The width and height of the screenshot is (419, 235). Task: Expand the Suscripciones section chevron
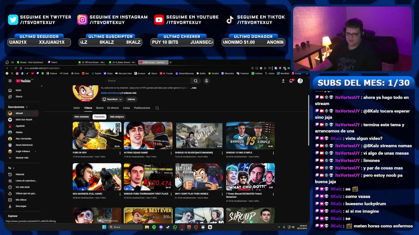point(27,107)
